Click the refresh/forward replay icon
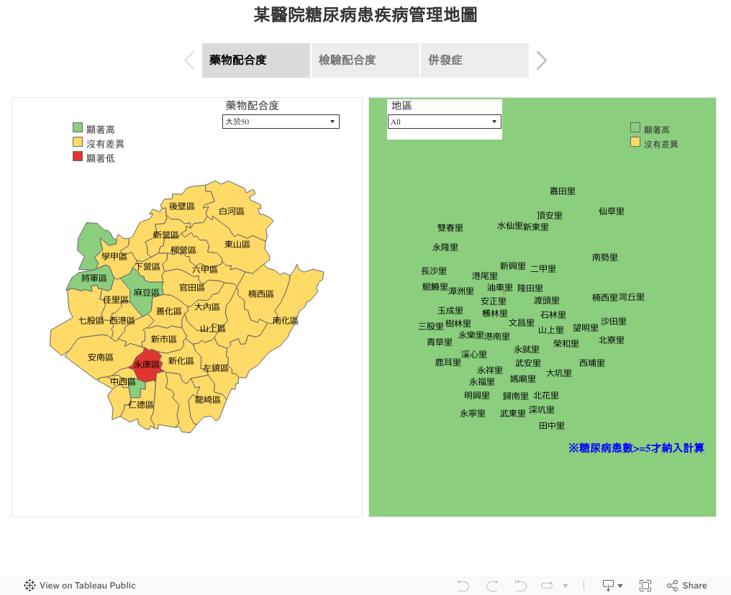This screenshot has width=731, height=595. tap(547, 585)
